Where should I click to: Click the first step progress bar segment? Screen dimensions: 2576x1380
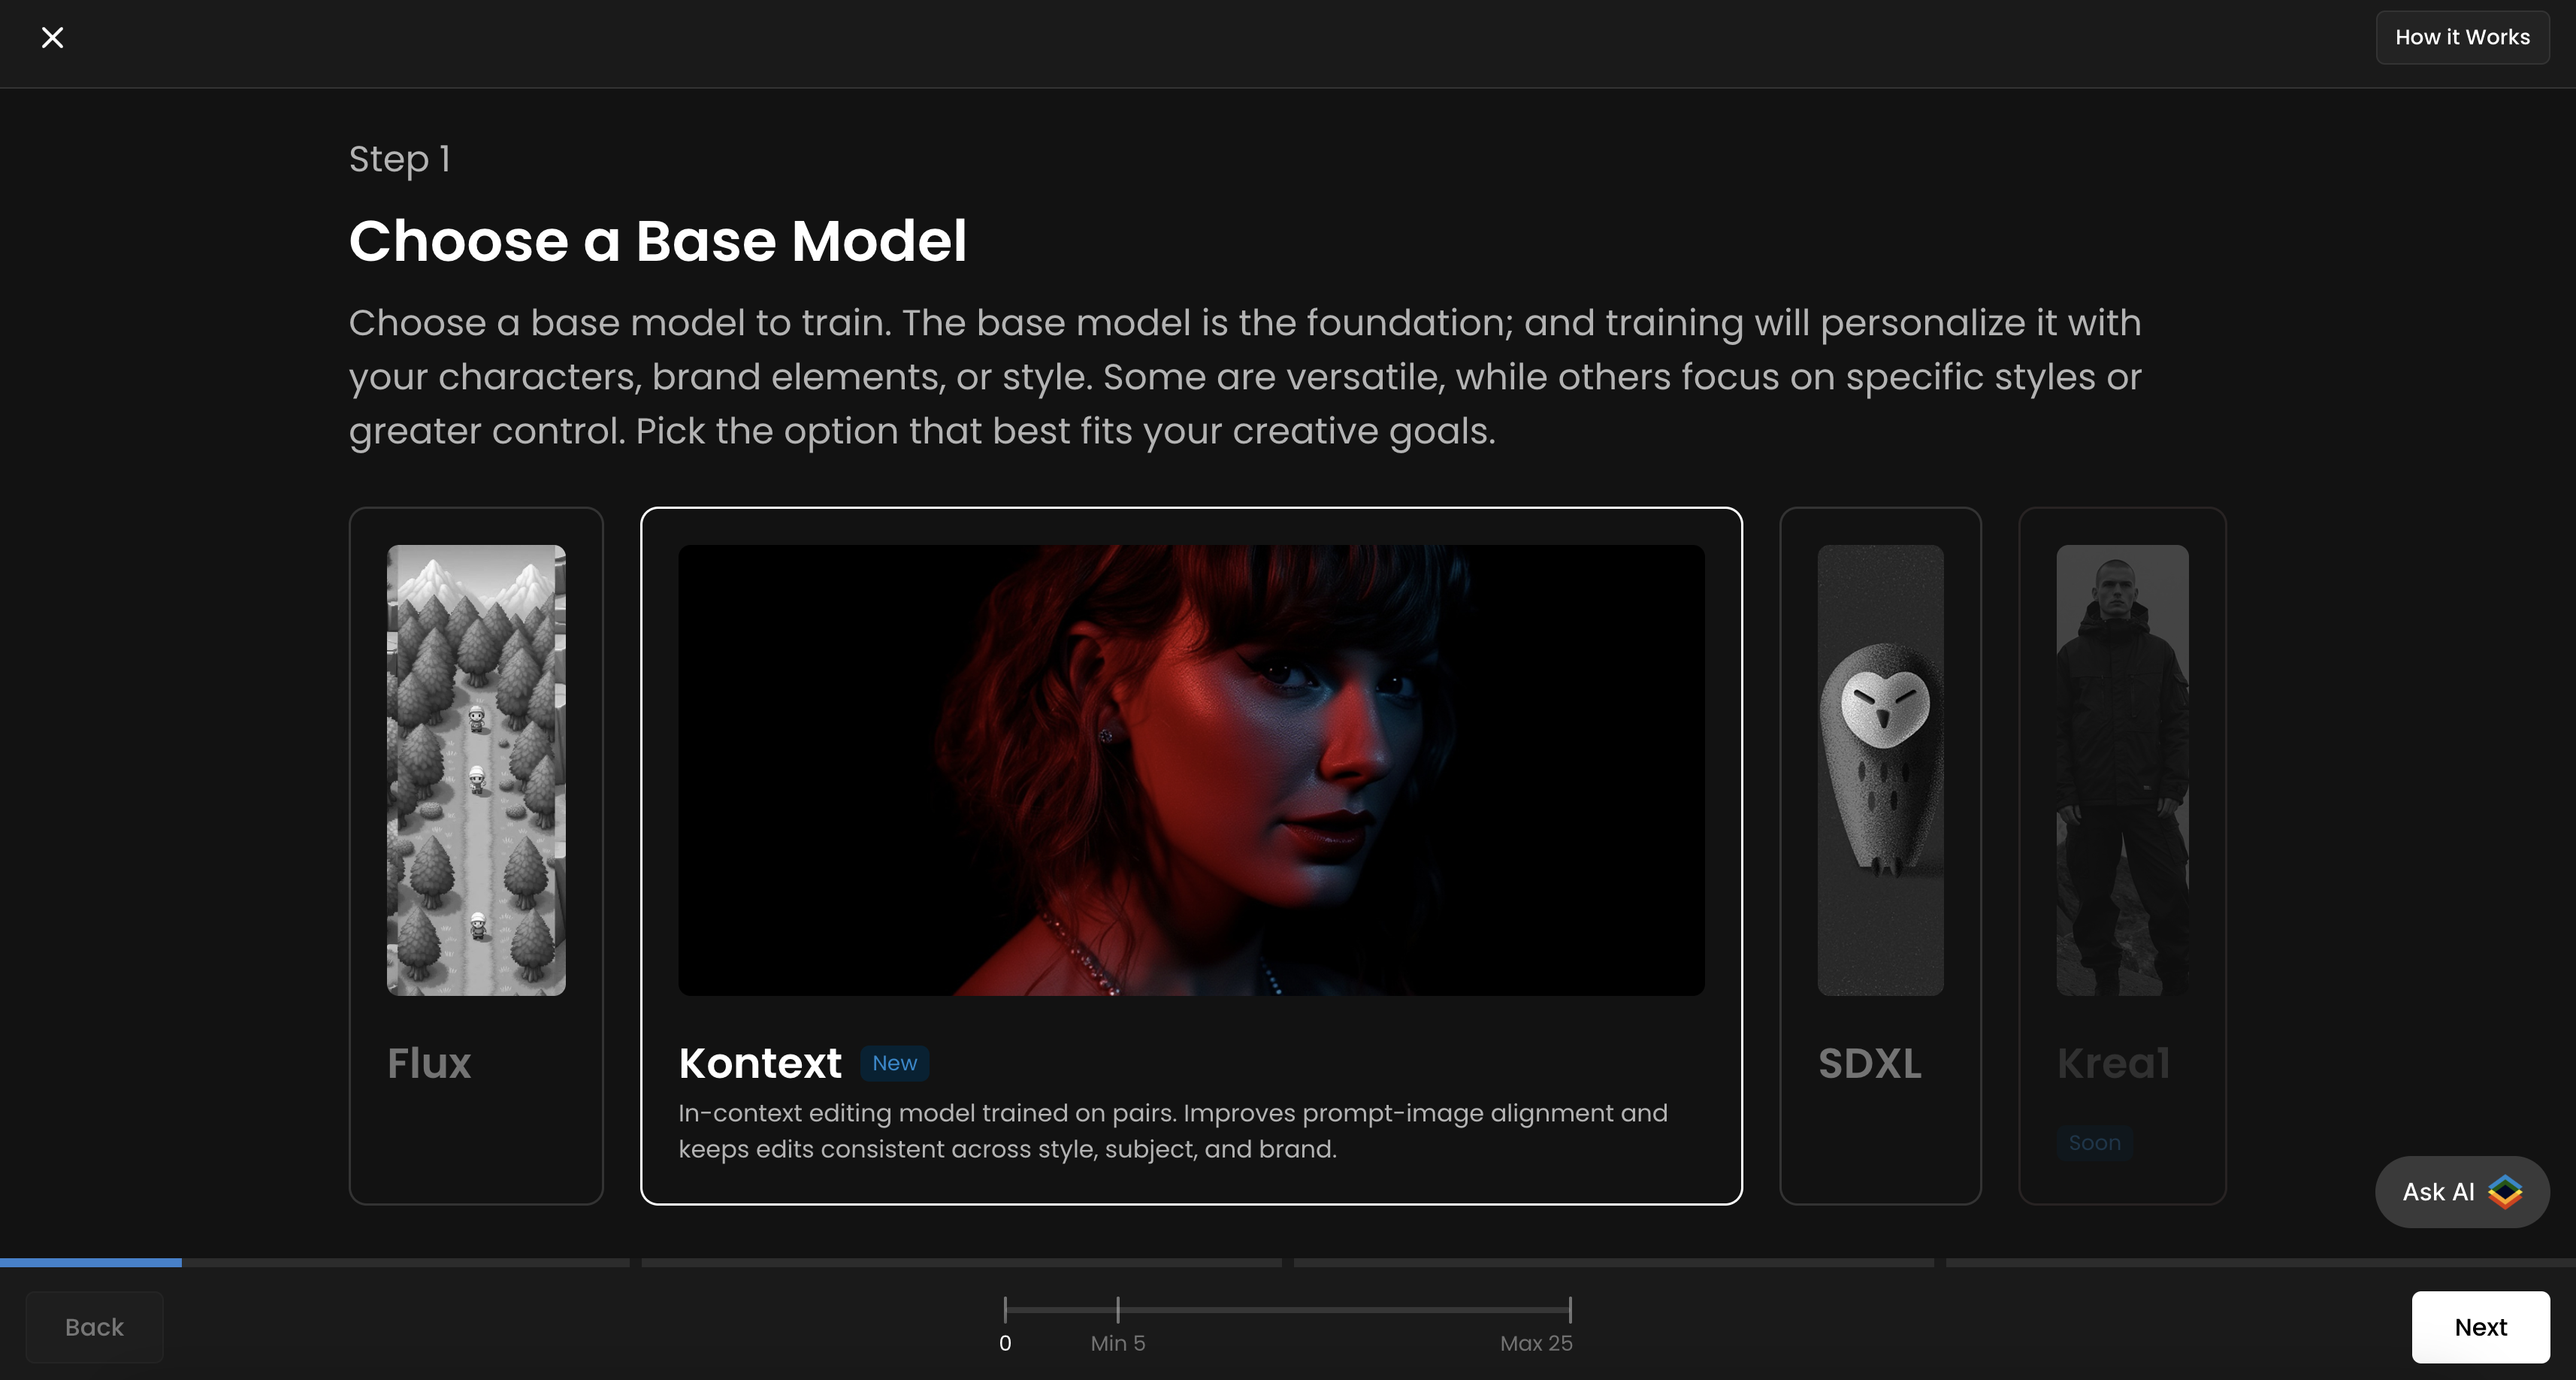tap(314, 1263)
